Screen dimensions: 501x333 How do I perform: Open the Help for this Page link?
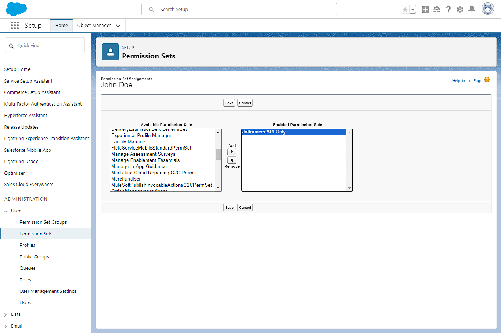[x=467, y=81]
